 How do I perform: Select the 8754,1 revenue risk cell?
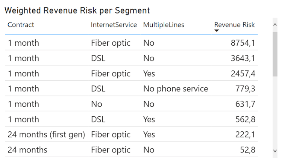[x=243, y=43]
